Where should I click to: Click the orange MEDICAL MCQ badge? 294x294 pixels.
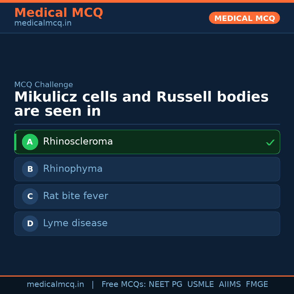pos(244,18)
